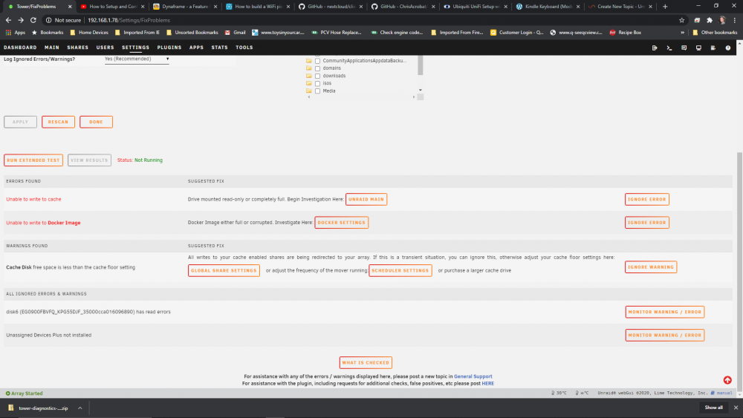Check the isos folder checkbox

coord(317,84)
